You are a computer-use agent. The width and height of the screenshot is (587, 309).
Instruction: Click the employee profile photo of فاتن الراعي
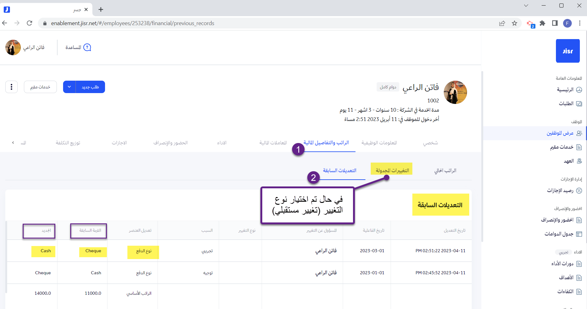455,92
